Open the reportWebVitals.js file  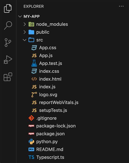[59, 103]
